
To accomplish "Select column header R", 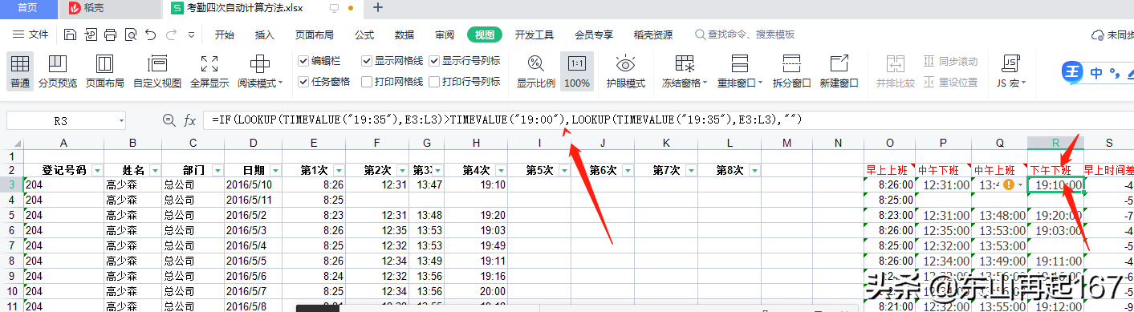I will [x=1055, y=142].
